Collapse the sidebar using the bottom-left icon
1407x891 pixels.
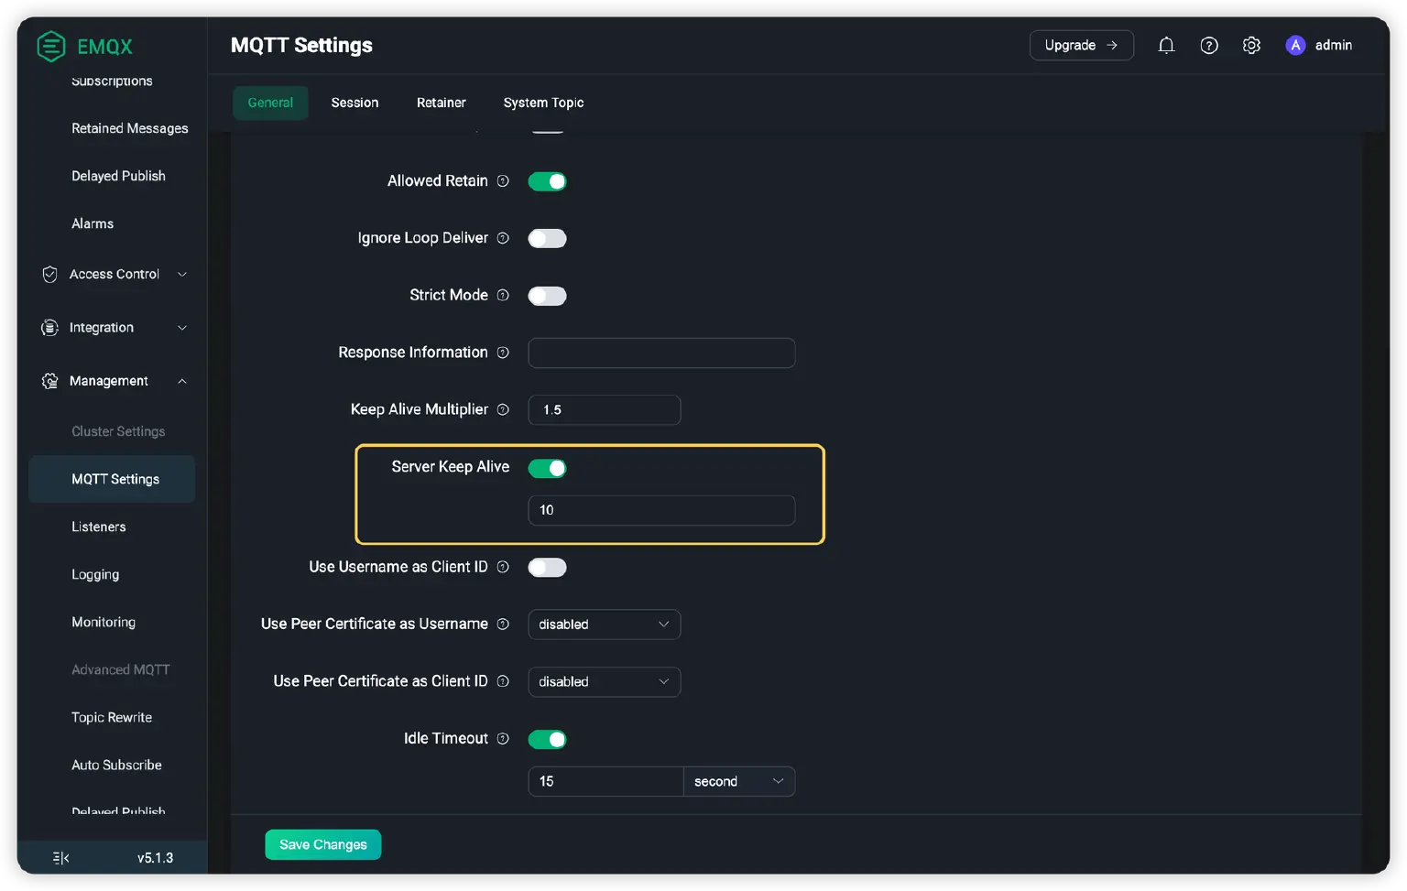pyautogui.click(x=60, y=857)
